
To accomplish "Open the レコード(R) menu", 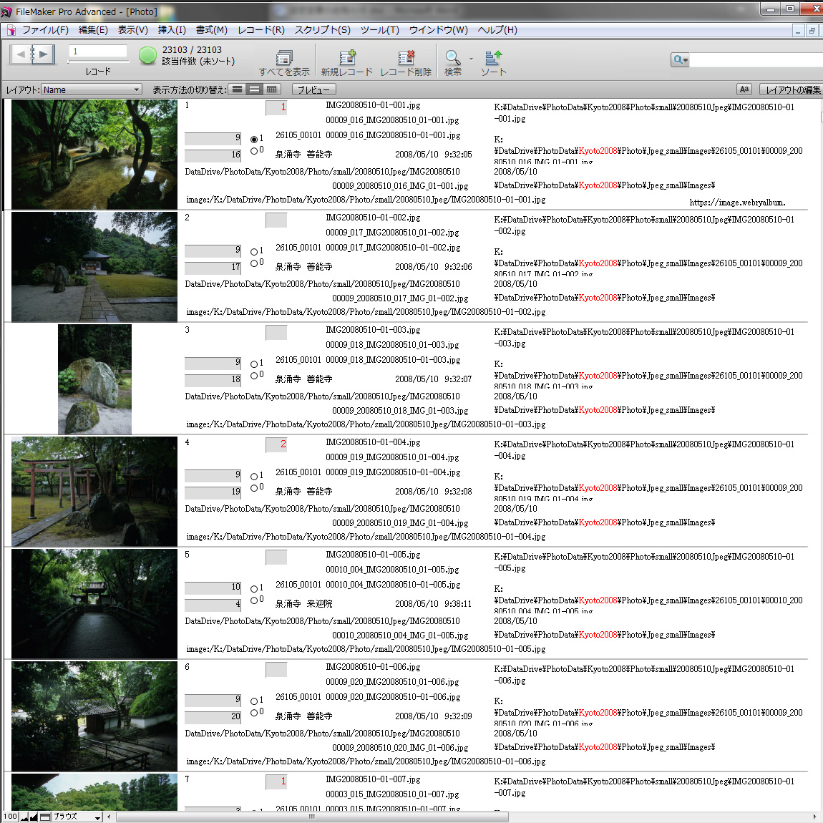I will [261, 30].
